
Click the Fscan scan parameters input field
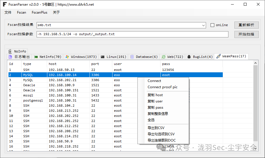(x=132, y=34)
